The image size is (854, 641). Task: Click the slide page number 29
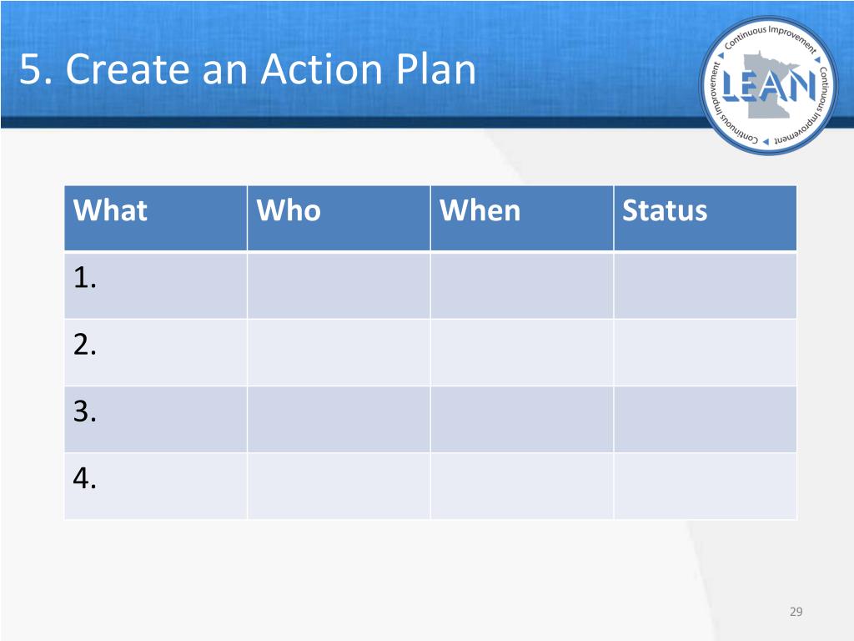coord(796,612)
